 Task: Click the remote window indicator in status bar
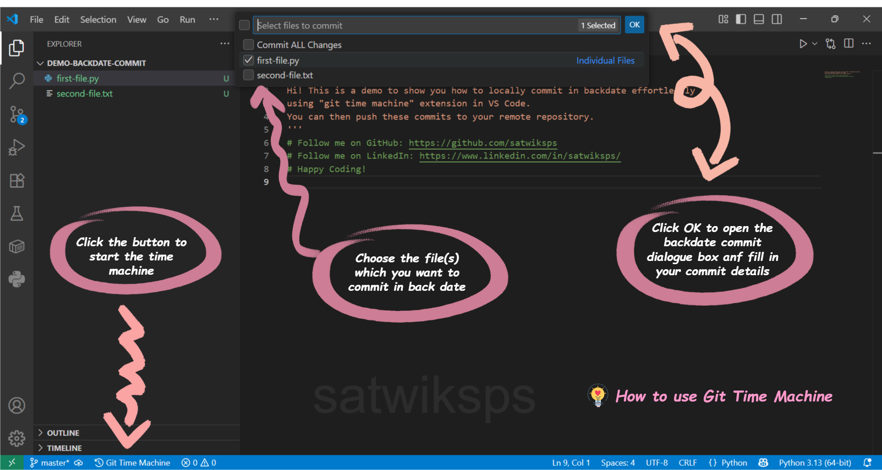12,462
